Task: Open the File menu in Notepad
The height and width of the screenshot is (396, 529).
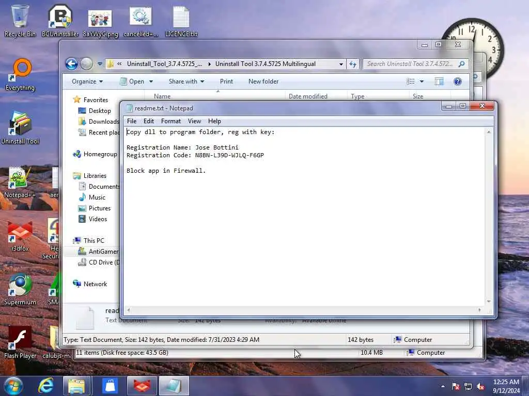Action: (132, 121)
